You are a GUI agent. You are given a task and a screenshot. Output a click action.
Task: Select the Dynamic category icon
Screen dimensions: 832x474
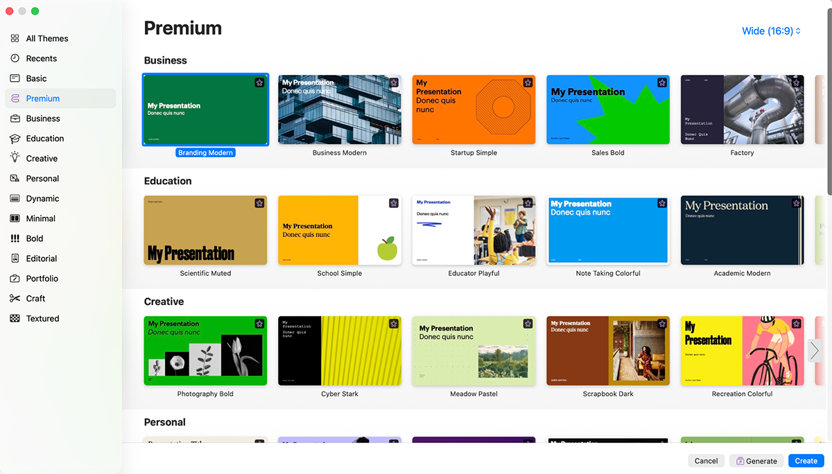15,198
